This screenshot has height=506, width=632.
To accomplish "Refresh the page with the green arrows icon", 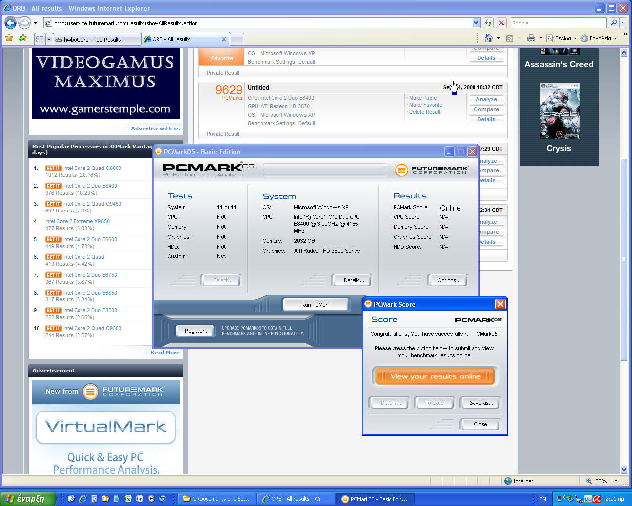I will tap(488, 23).
